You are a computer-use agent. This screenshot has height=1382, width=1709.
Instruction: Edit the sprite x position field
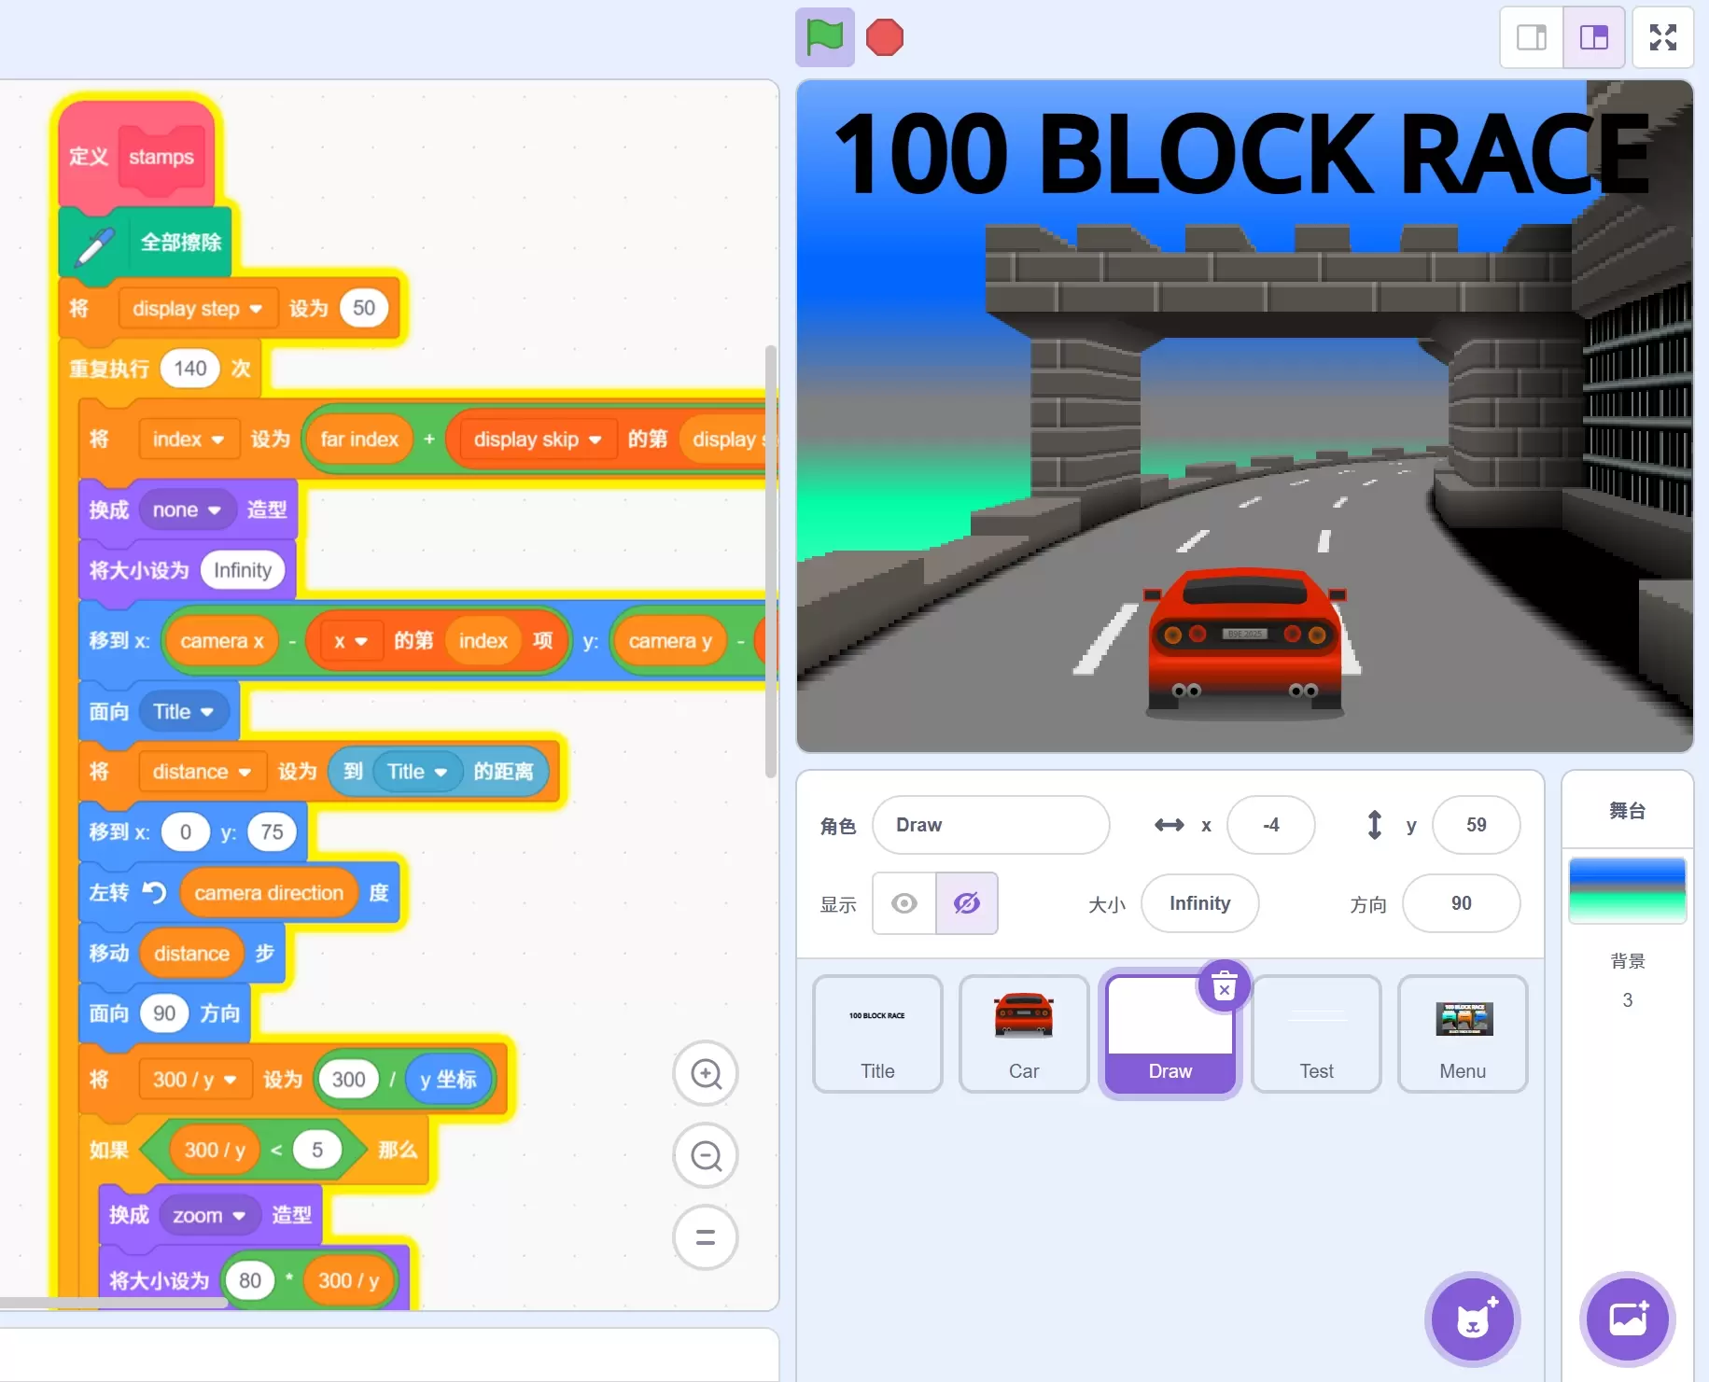click(1271, 825)
